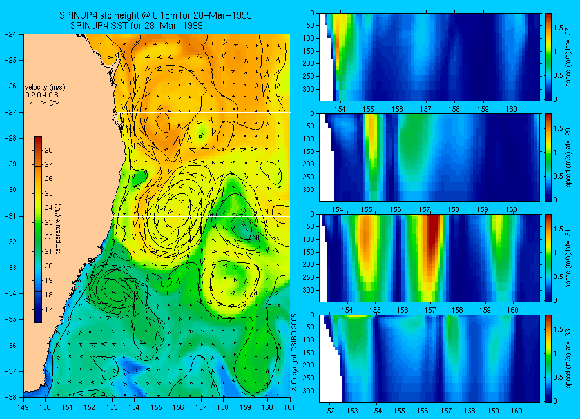Viewport: 580px width, 419px height.
Task: Click the 150 depth label on the lat=-29 panel
Action: [309, 151]
